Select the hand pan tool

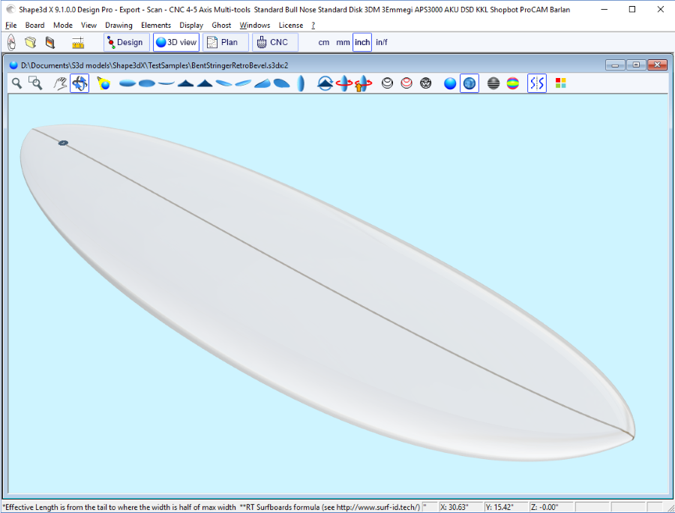60,83
